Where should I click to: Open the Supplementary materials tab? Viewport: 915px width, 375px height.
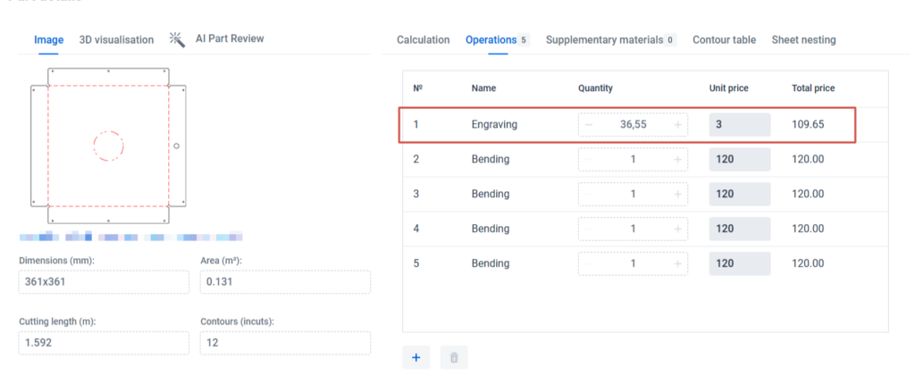(604, 40)
